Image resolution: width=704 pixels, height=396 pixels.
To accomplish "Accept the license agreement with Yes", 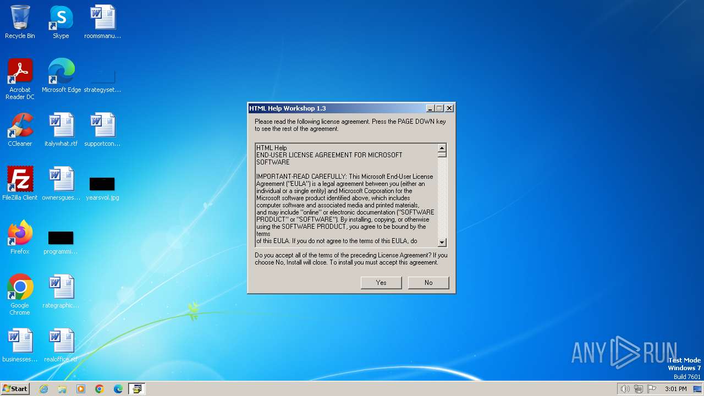I will pyautogui.click(x=381, y=282).
